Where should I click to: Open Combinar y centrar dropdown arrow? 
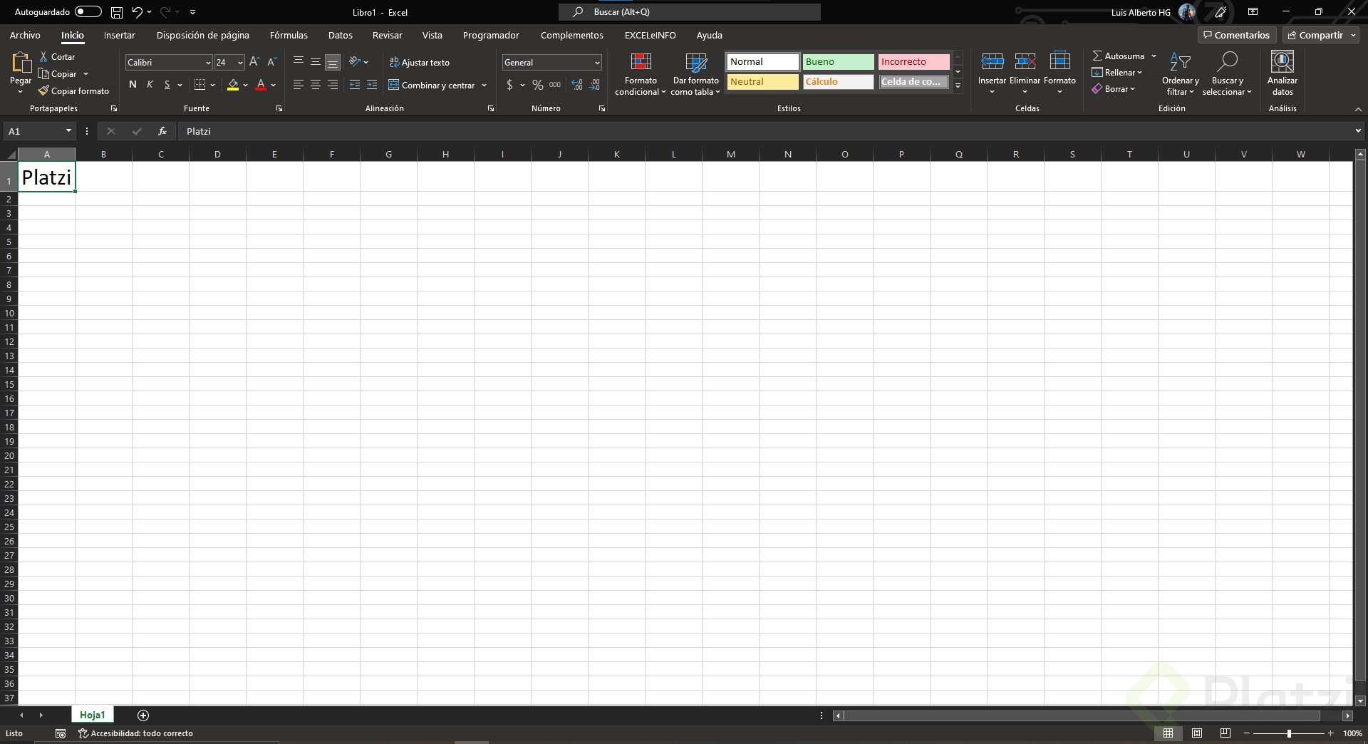coord(484,86)
